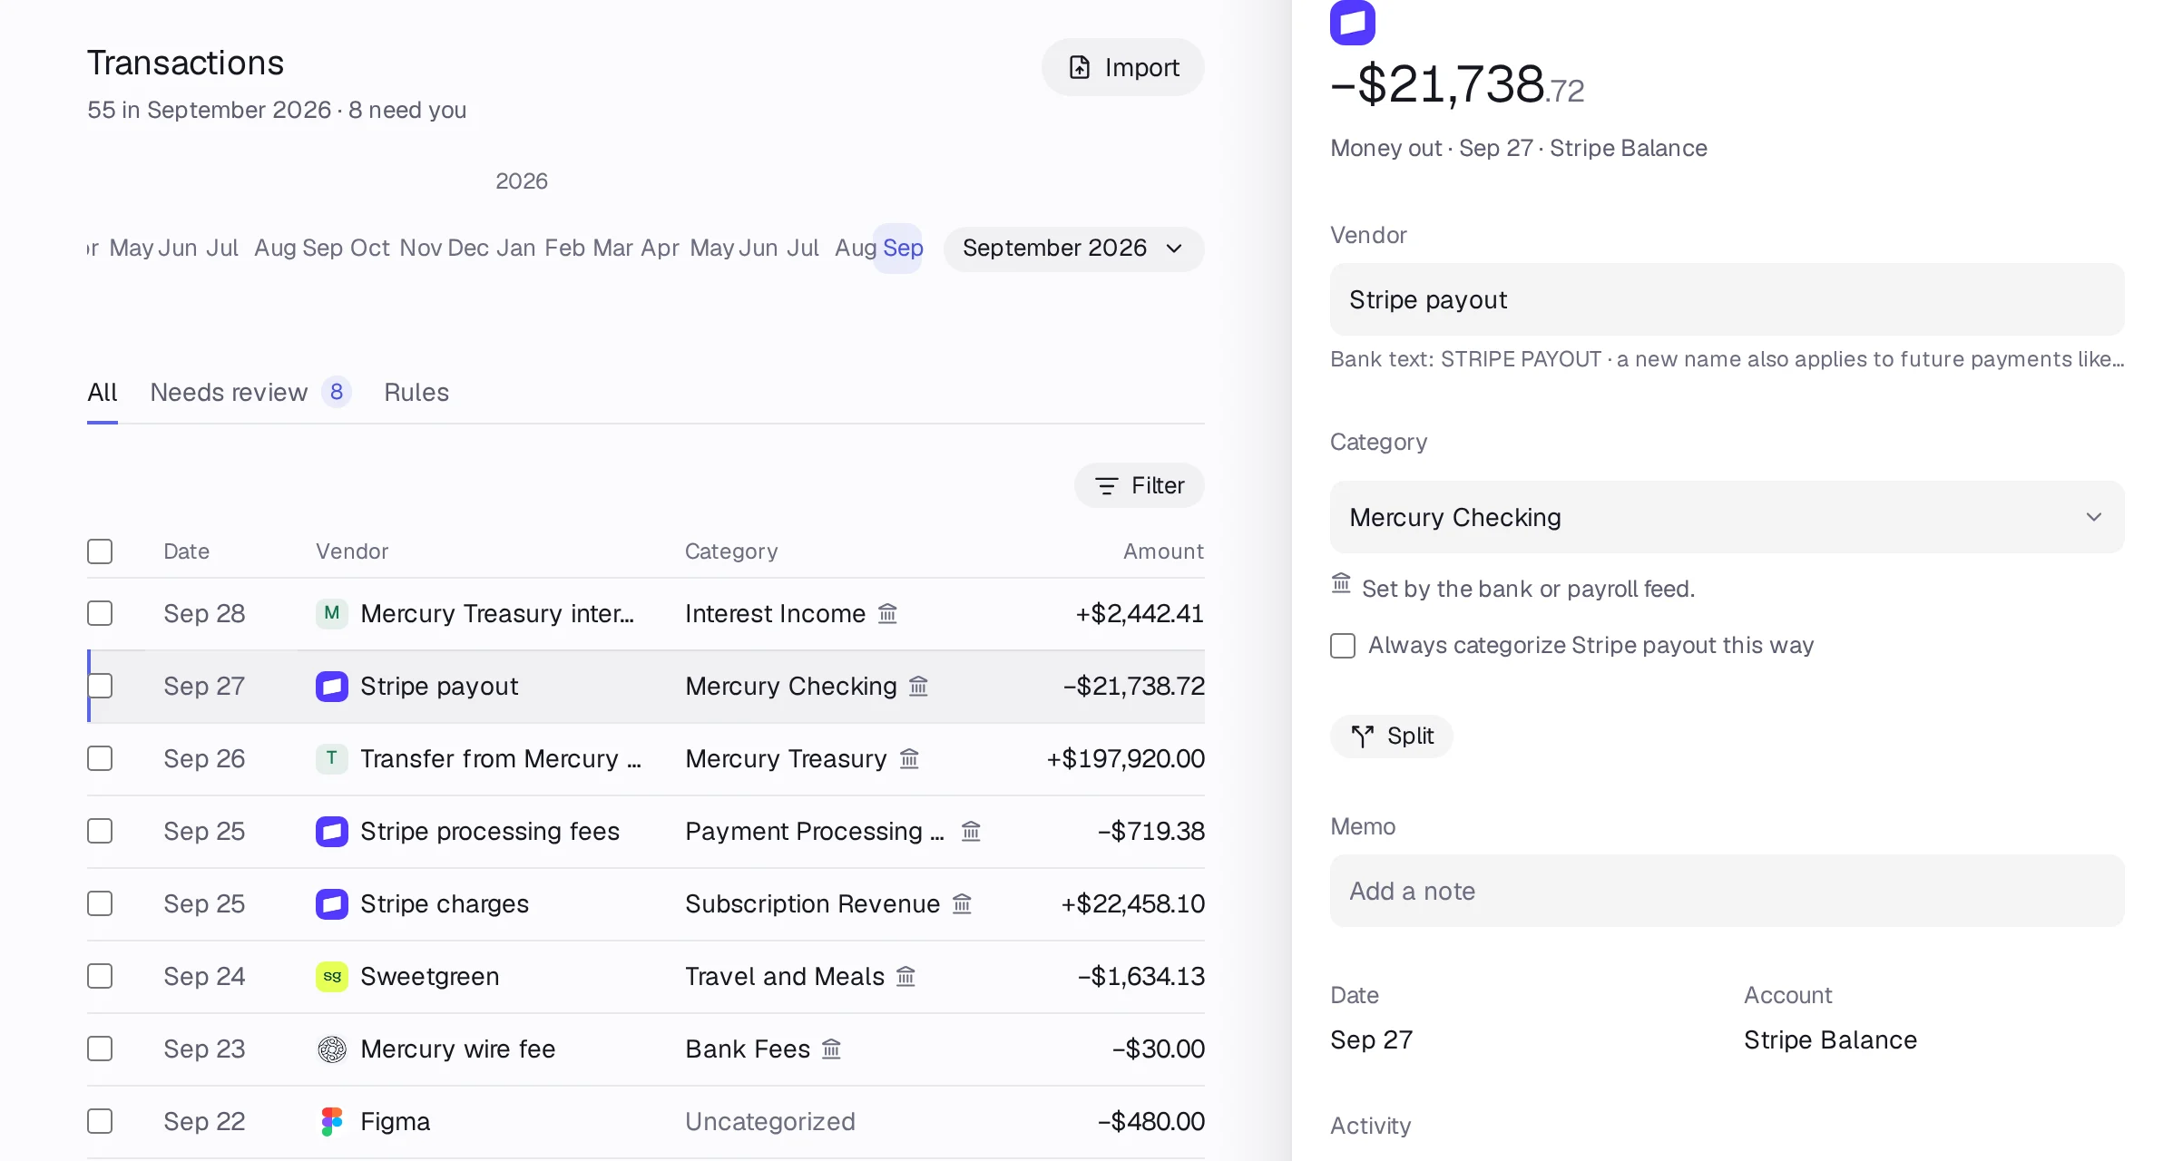The width and height of the screenshot is (2163, 1161).
Task: Select Feb in the month timeline
Action: pos(564,248)
